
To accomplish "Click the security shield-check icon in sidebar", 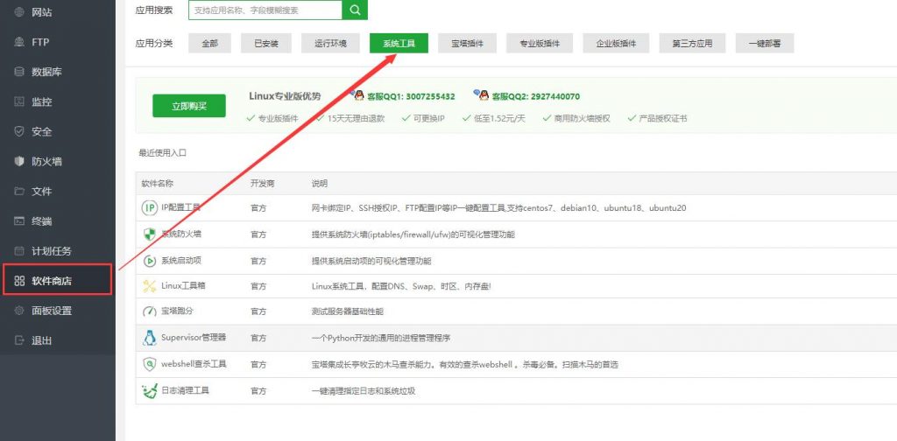I will click(19, 131).
